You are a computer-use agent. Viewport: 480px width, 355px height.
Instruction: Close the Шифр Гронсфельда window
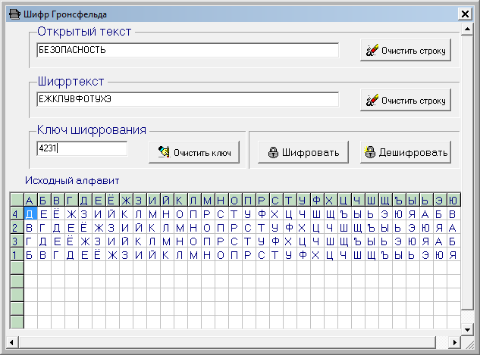pyautogui.click(x=465, y=14)
